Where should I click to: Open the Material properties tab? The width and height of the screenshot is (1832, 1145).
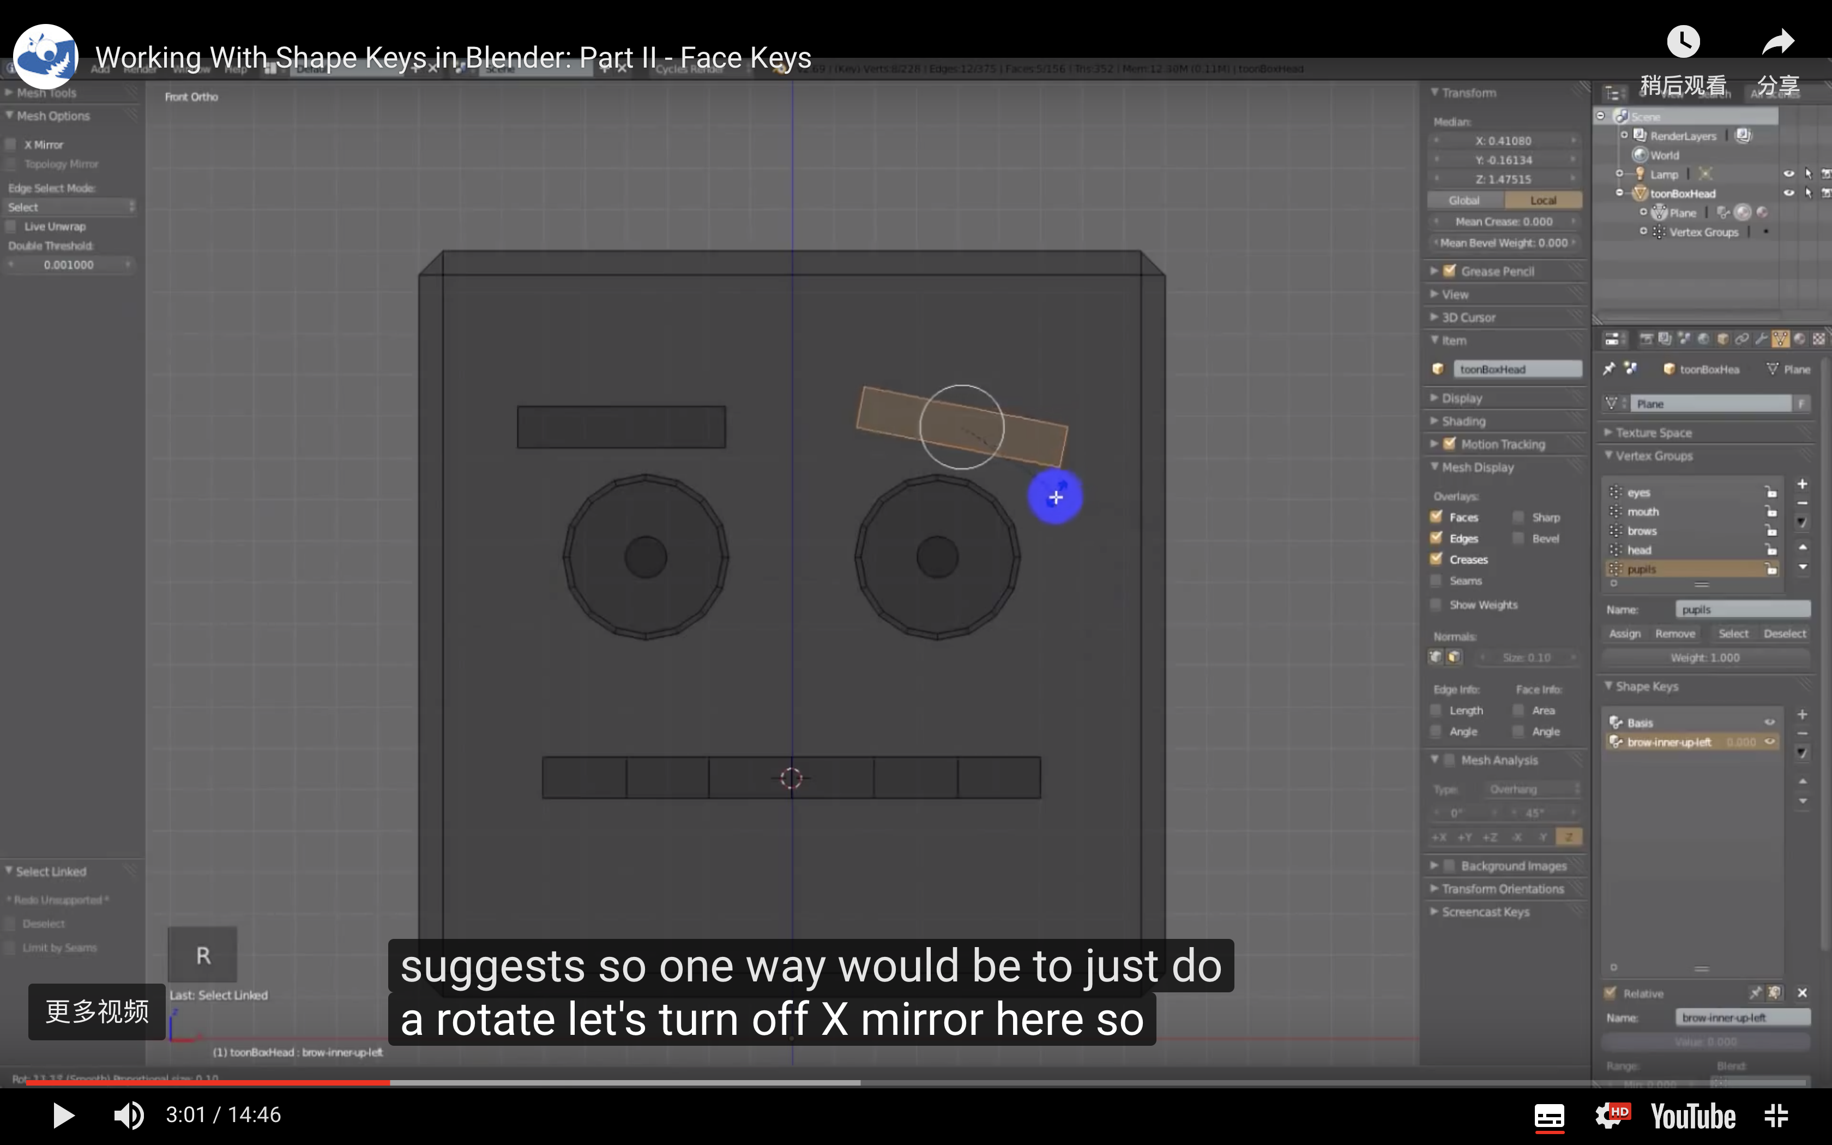coord(1798,339)
